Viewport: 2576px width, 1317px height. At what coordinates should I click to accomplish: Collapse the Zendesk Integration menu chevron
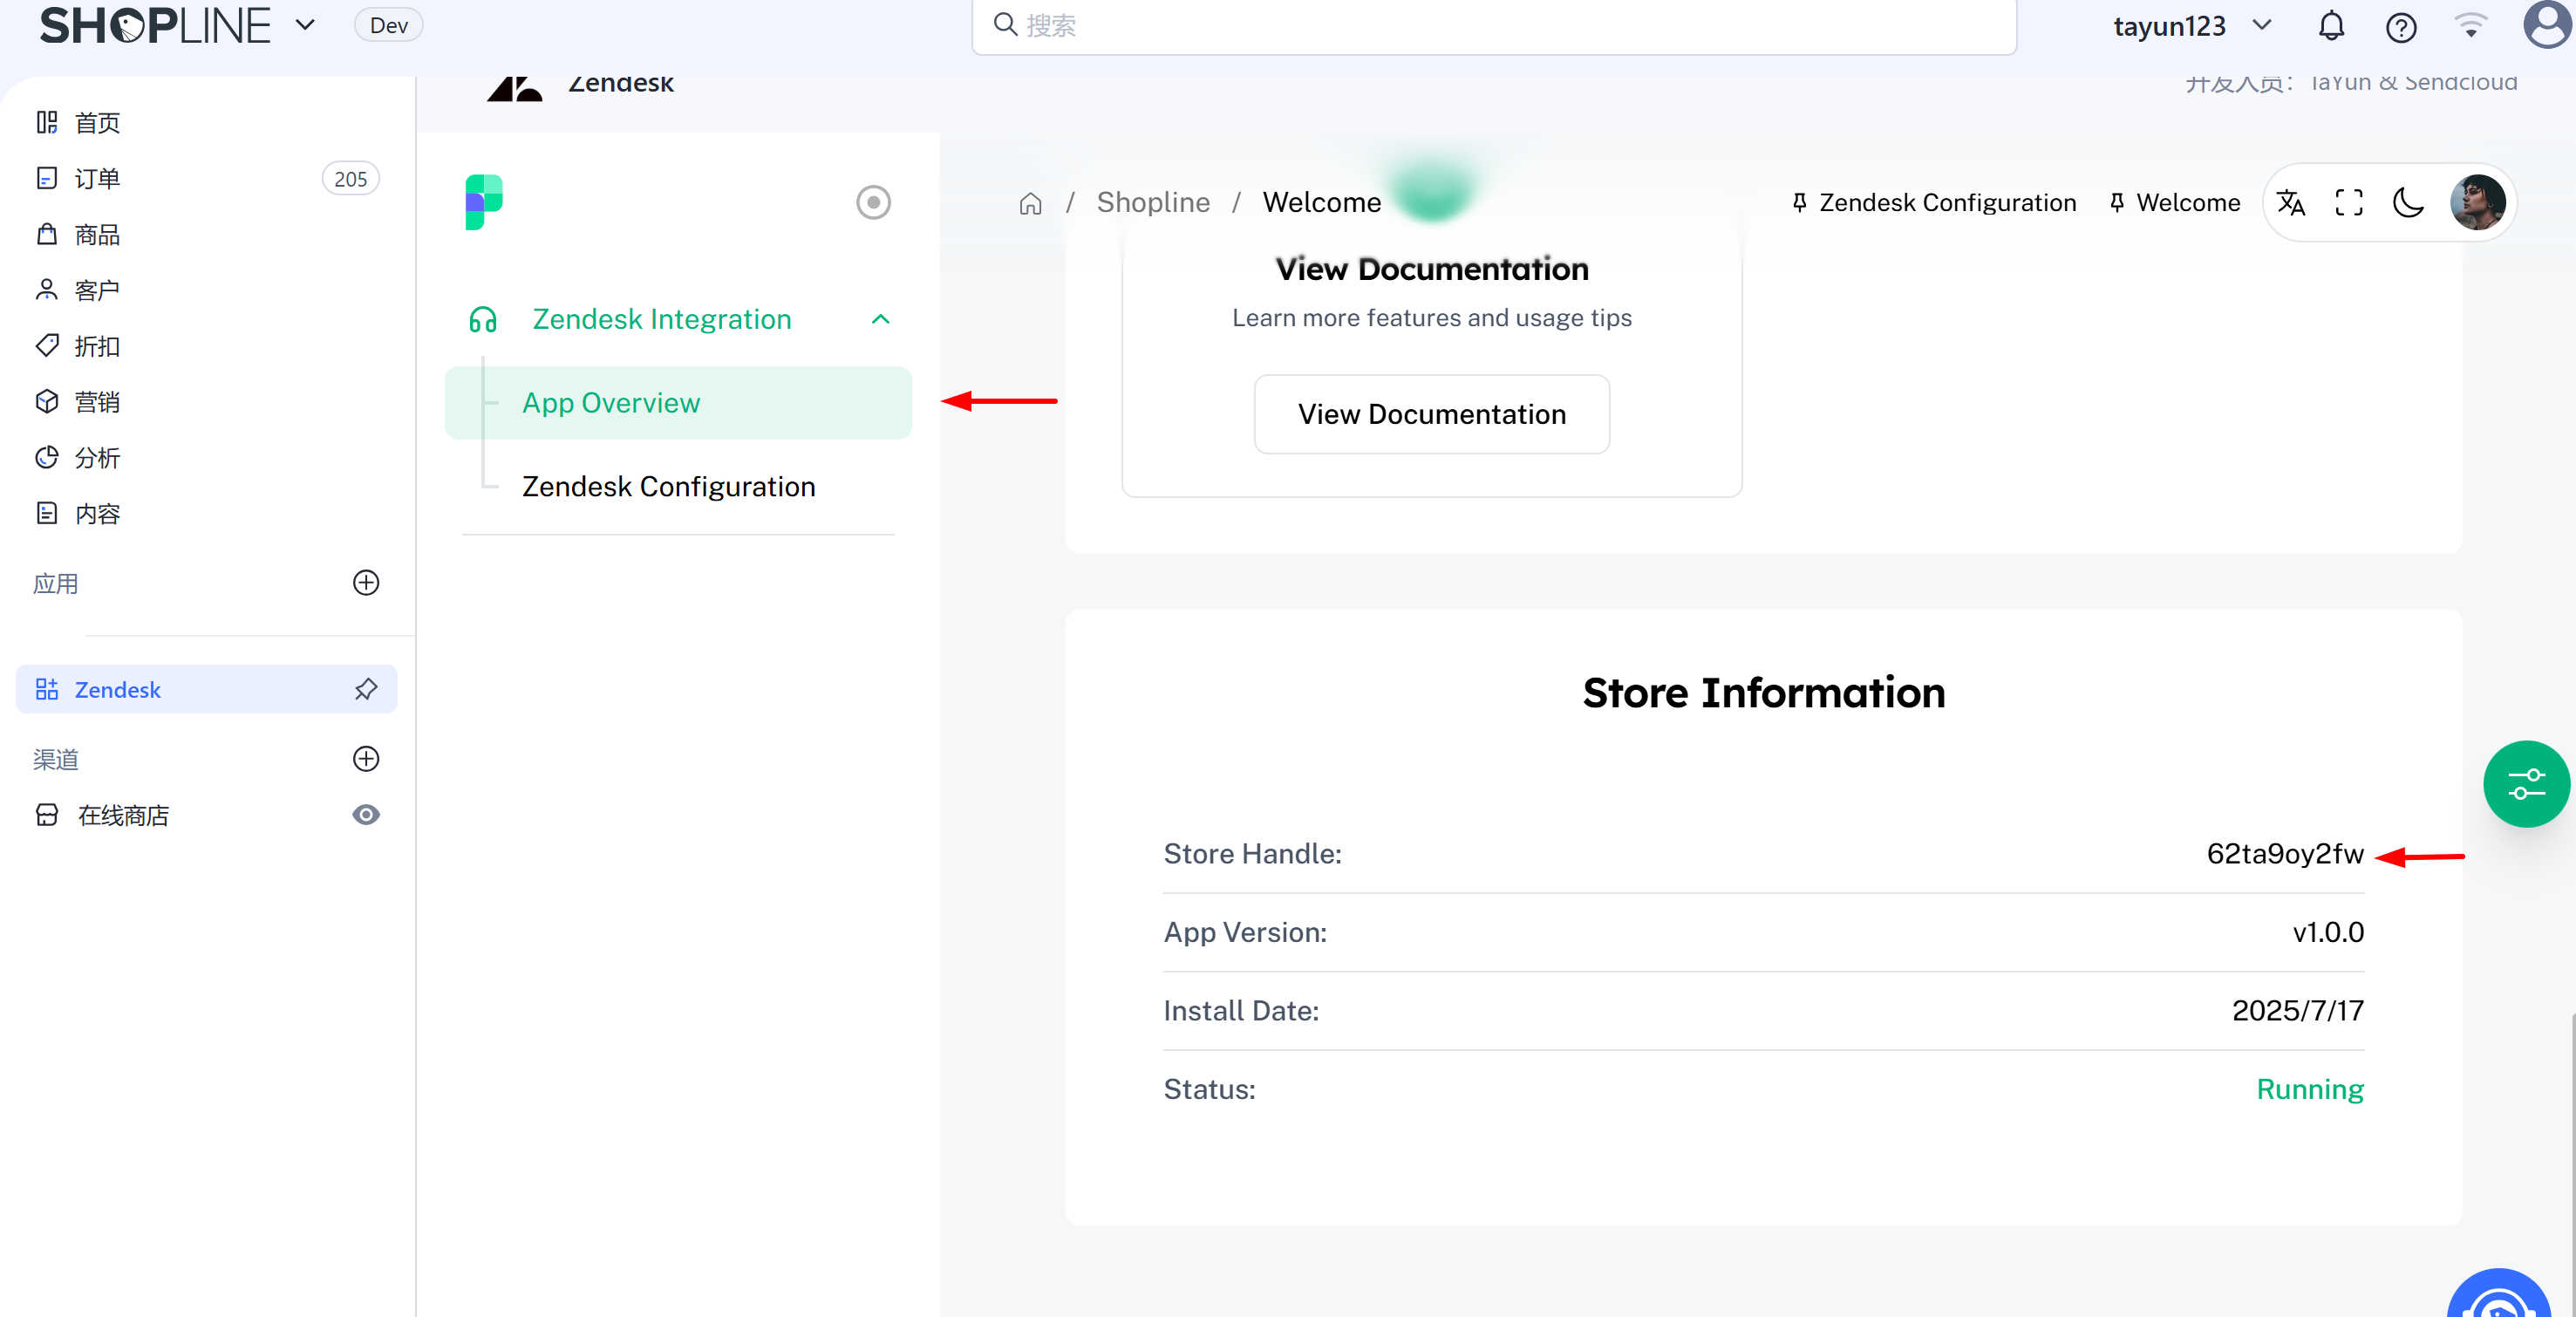[x=880, y=319]
